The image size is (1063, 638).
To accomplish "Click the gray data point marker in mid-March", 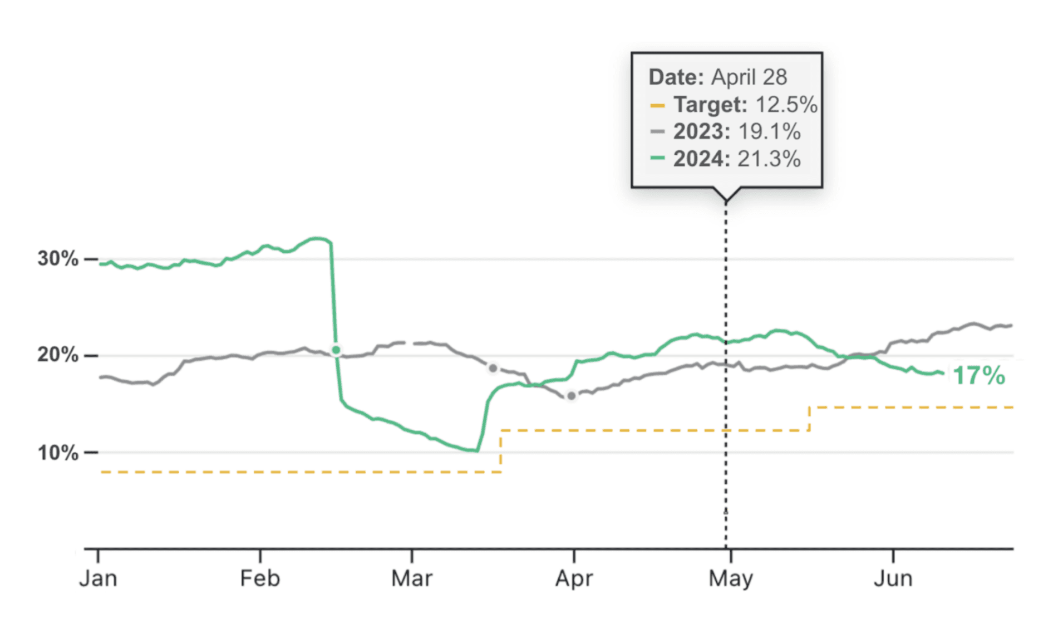I will pos(493,368).
